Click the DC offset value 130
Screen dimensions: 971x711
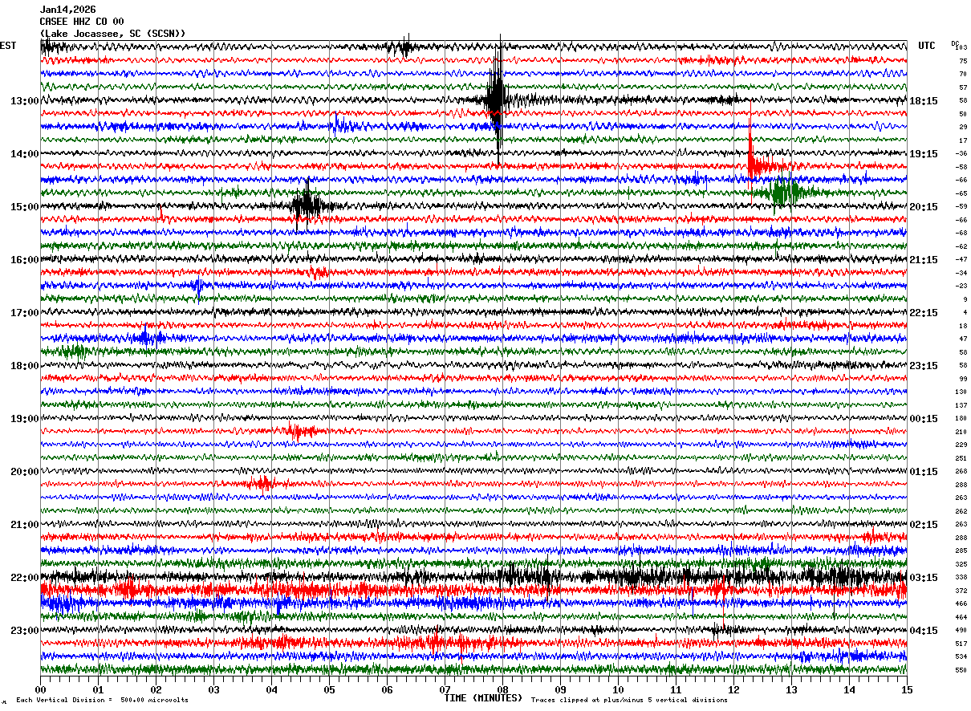[x=961, y=392]
